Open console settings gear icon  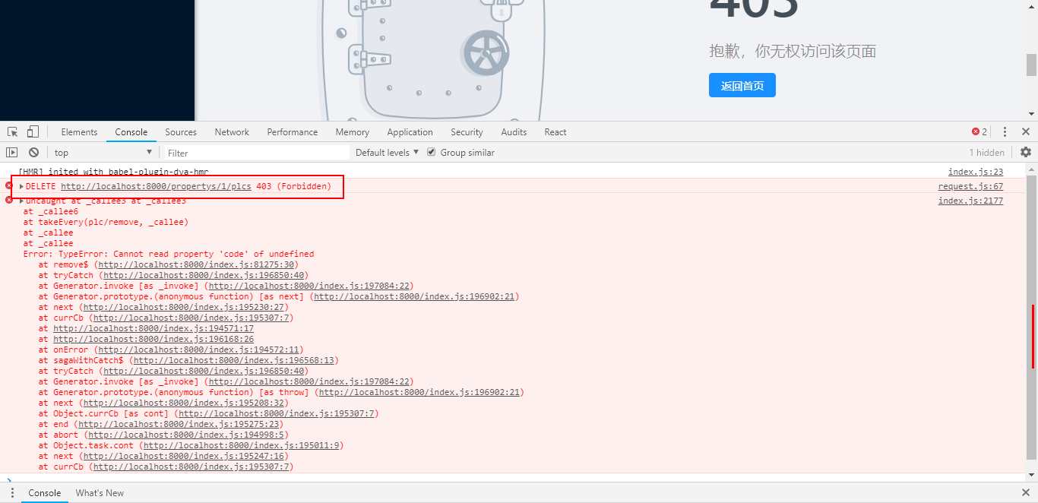point(1025,152)
